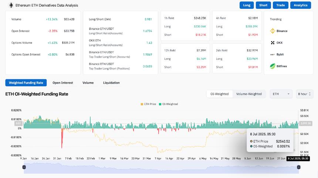This screenshot has width=318, height=178.
Task: Switch to the Open Interest tab
Action: tap(62, 83)
